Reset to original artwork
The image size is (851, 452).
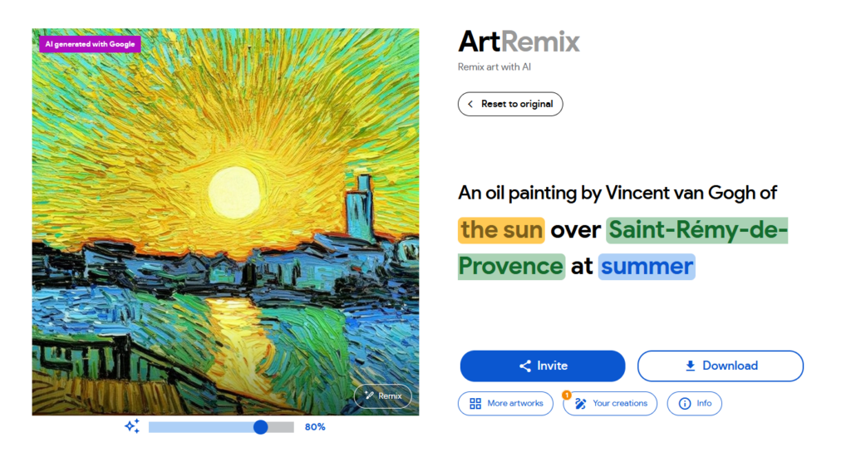point(510,104)
